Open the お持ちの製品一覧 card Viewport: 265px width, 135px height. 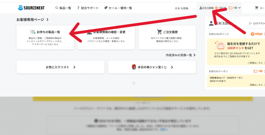point(45,37)
